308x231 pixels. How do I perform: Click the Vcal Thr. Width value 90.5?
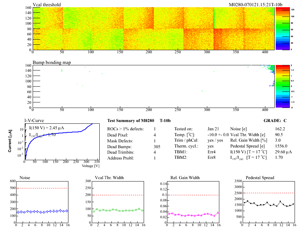pyautogui.click(x=279, y=135)
